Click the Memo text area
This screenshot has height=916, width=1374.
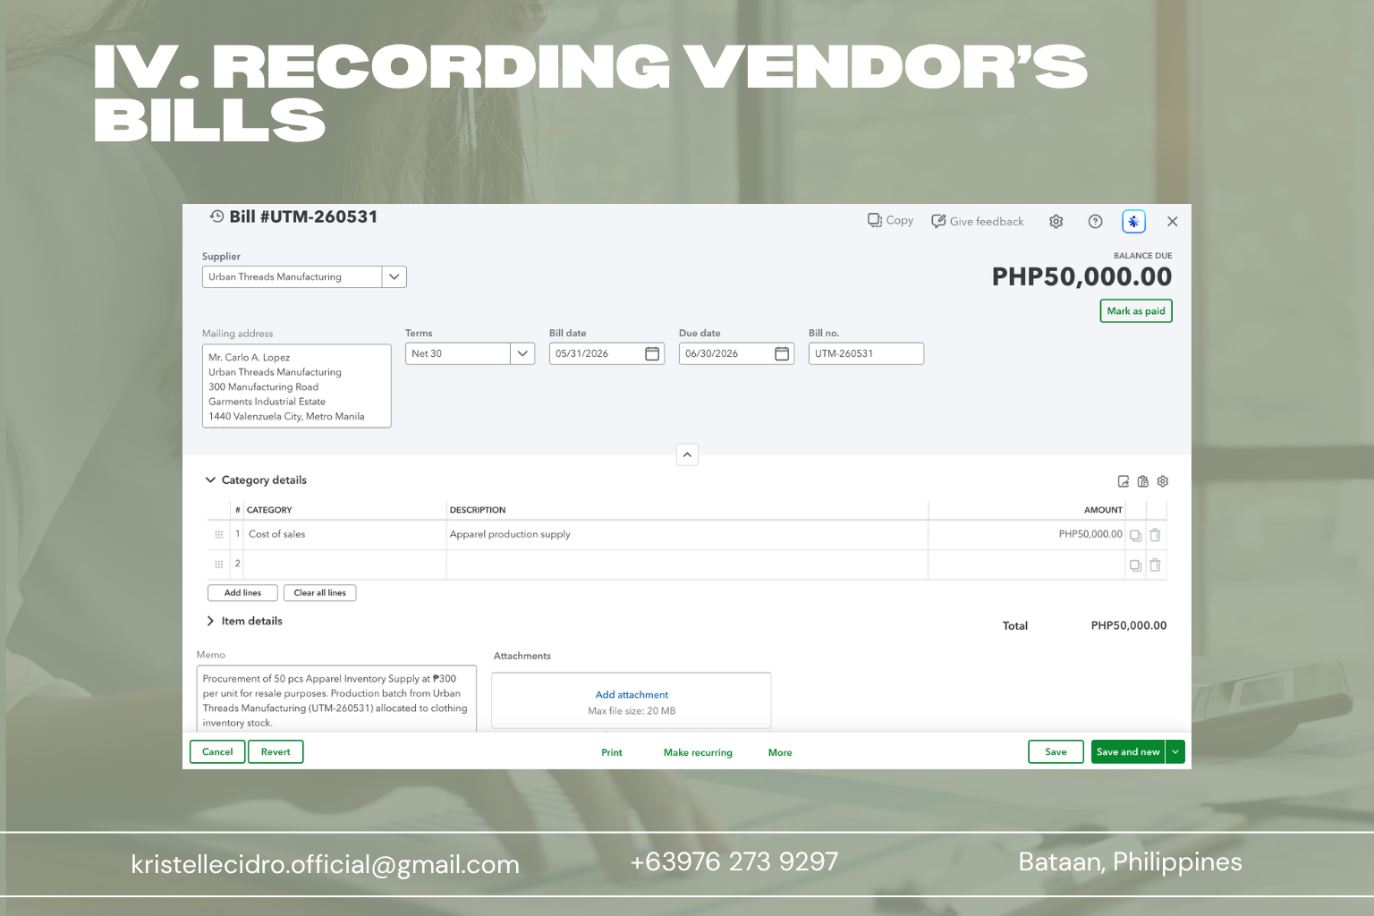(x=336, y=700)
